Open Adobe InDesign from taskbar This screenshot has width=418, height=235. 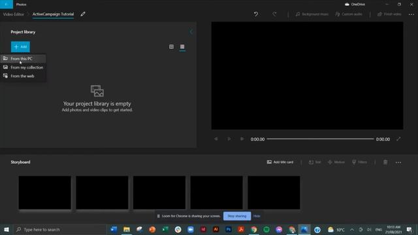203,229
